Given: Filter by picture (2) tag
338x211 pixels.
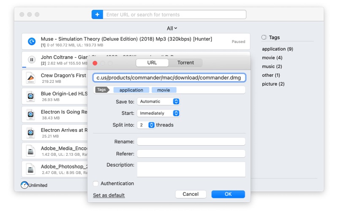Looking at the screenshot, I should [x=273, y=84].
